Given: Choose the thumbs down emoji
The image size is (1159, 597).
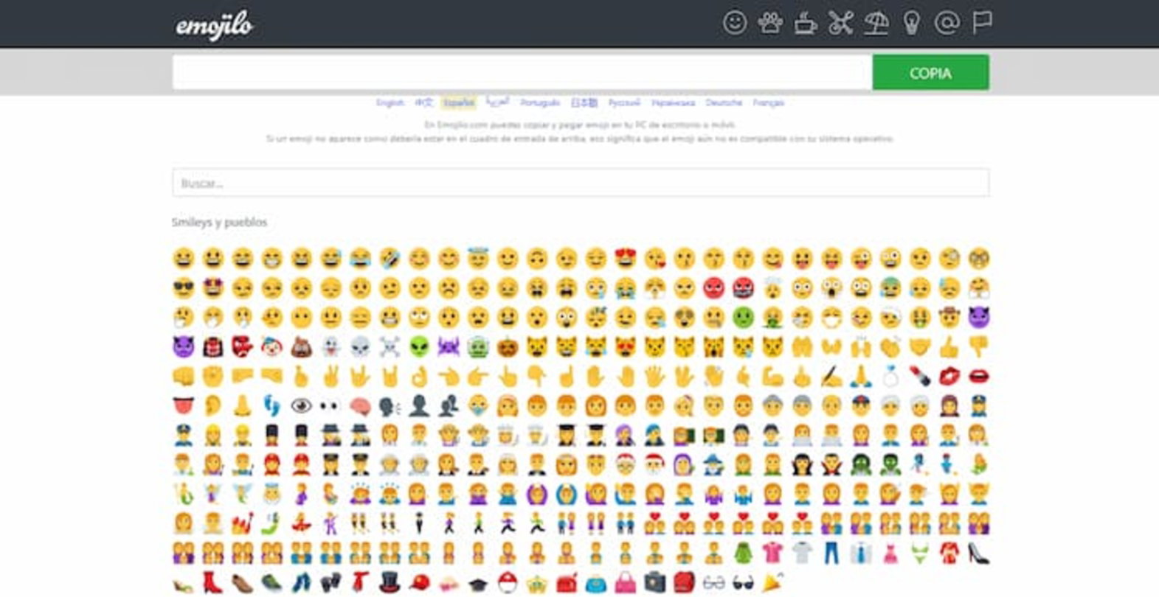Looking at the screenshot, I should coord(979,347).
